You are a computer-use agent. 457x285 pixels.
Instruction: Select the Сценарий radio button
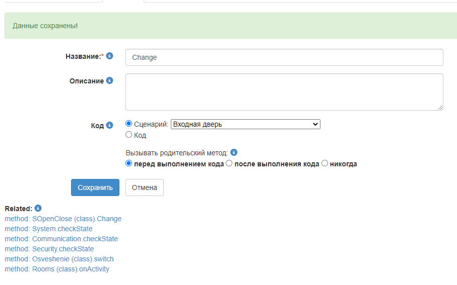[x=128, y=124]
